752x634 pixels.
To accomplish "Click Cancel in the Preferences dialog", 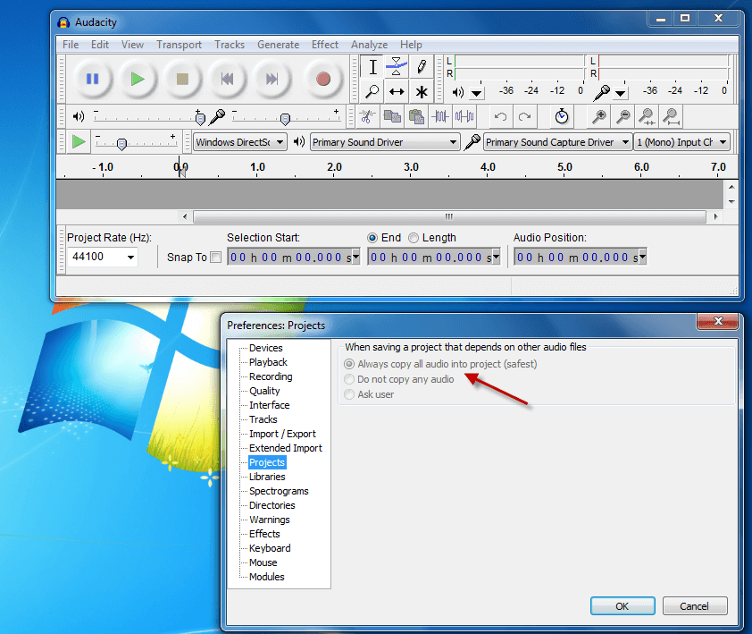I will coord(695,606).
